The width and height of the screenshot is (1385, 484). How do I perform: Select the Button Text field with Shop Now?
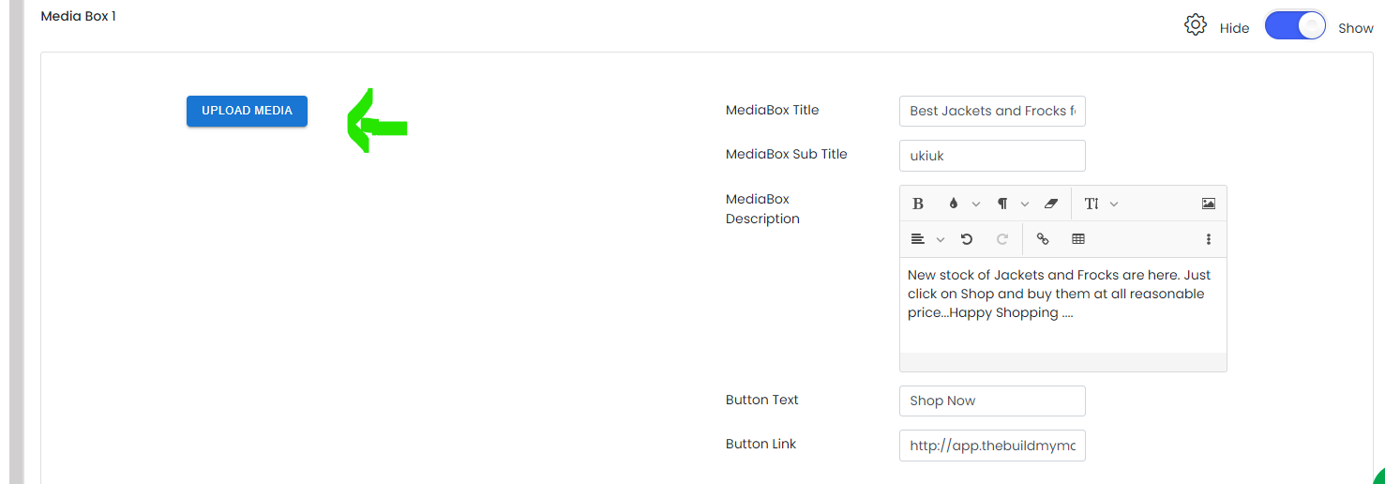click(992, 401)
